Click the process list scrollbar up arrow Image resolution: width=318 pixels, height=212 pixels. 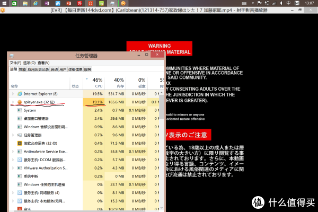click(162, 93)
